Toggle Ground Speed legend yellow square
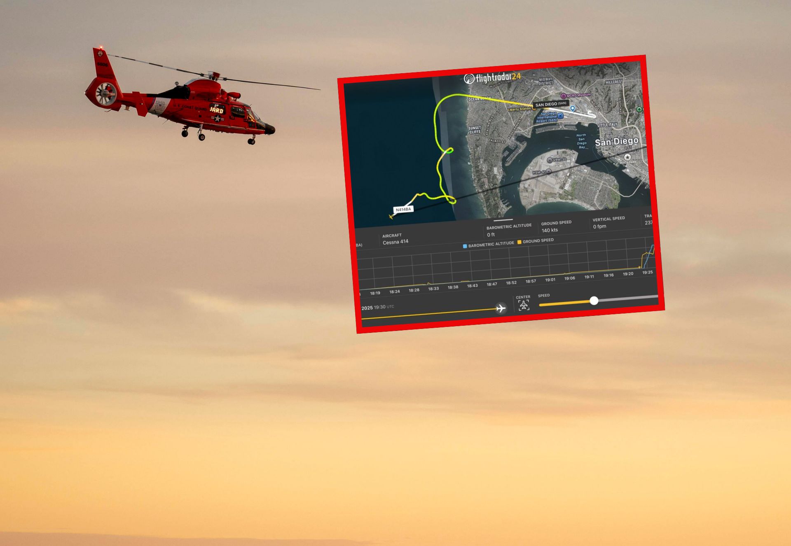This screenshot has height=546, width=791. (519, 242)
